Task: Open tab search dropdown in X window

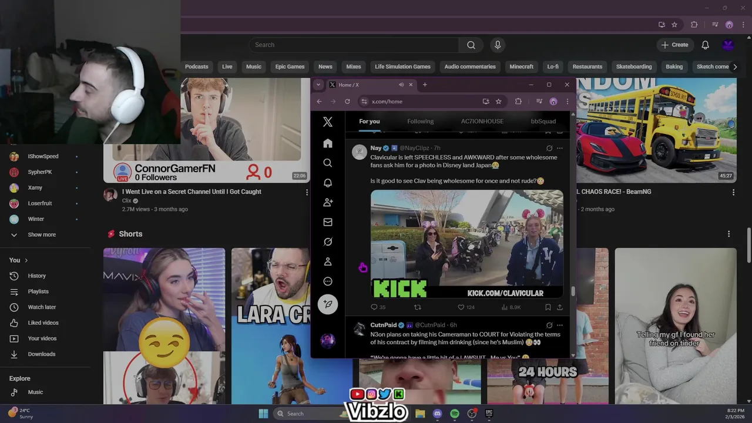Action: (318, 85)
